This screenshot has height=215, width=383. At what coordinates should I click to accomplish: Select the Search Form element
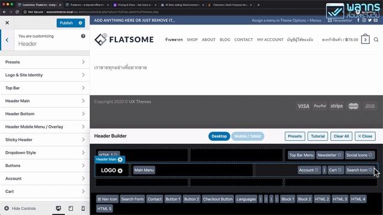[x=132, y=199]
